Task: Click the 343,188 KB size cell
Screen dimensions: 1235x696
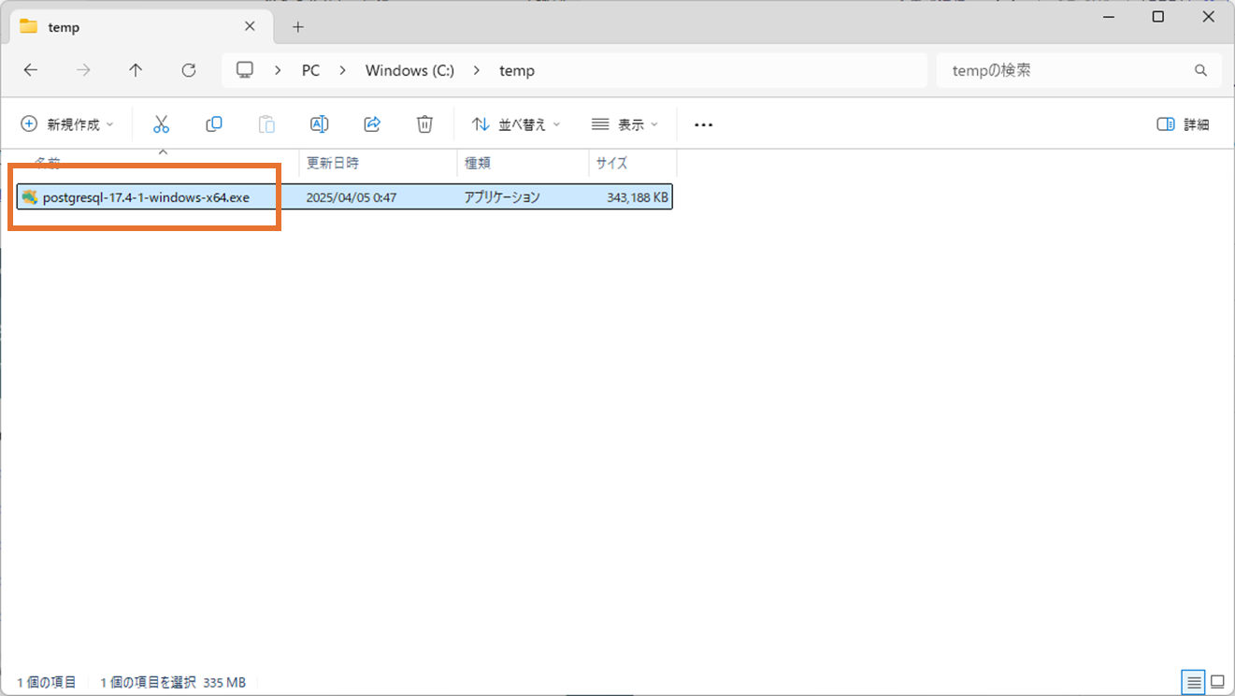Action: point(638,197)
